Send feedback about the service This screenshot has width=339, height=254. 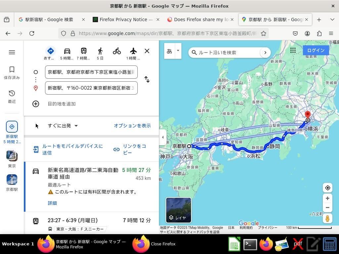click(x=190, y=232)
